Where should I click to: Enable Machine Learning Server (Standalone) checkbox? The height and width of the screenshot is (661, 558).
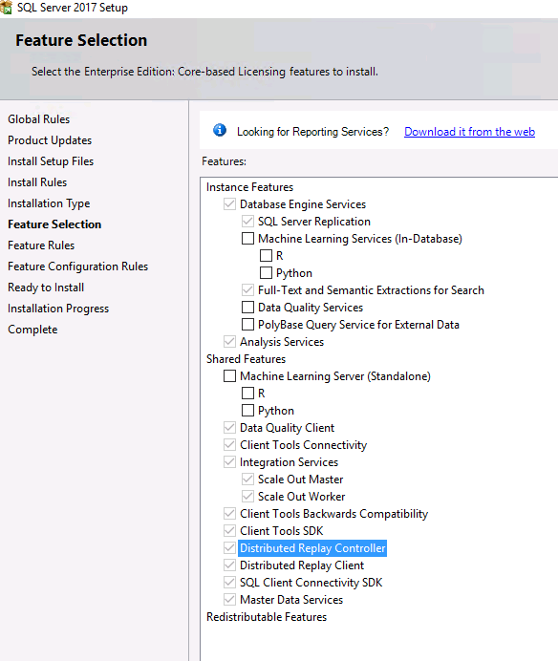(x=229, y=376)
